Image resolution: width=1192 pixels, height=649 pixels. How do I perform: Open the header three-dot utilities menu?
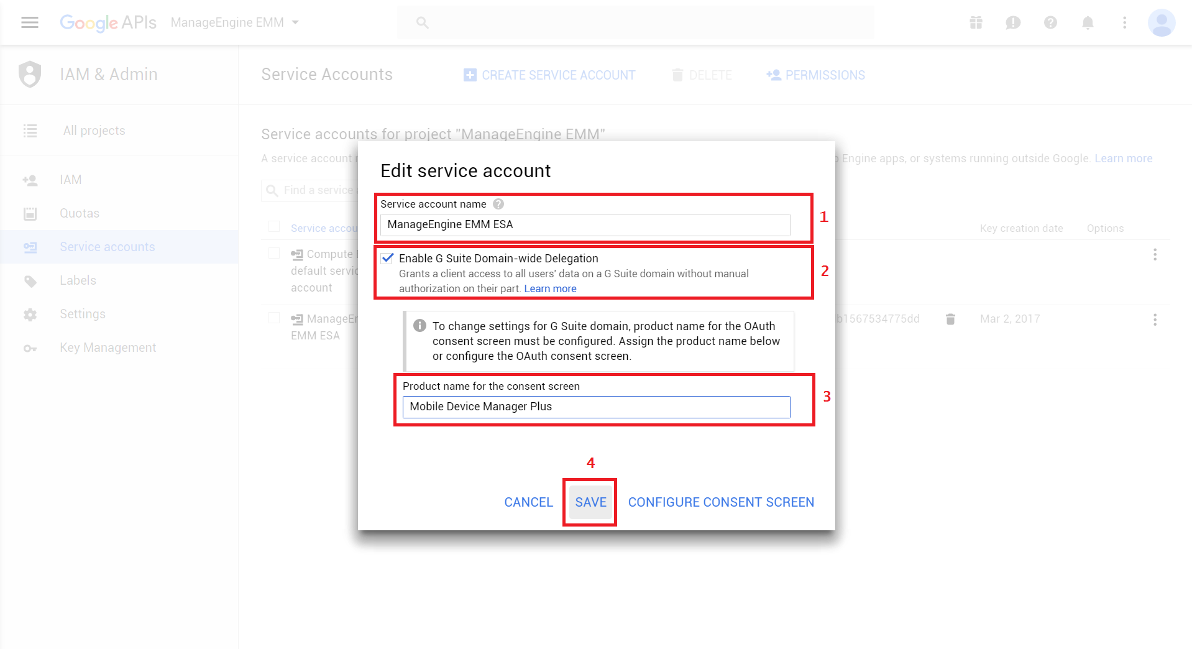[x=1124, y=23]
